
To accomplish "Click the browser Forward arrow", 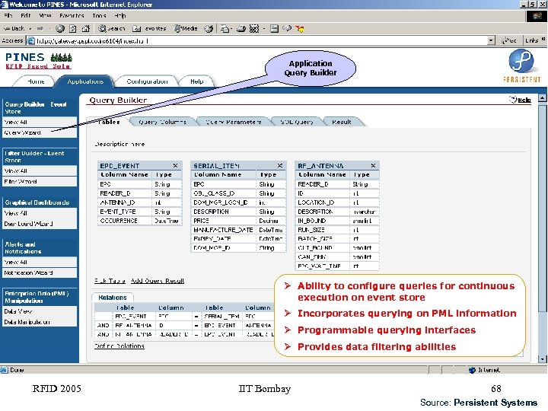I will click(40, 29).
